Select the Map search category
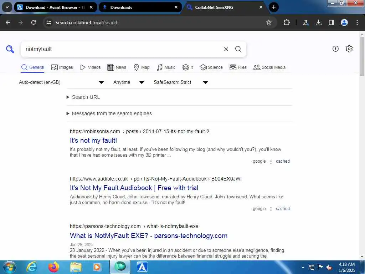 (x=142, y=67)
